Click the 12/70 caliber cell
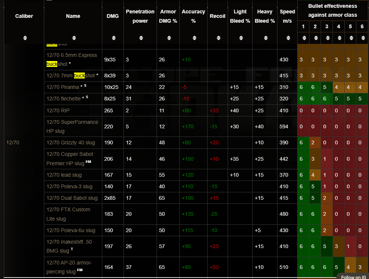369x279 pixels. (x=13, y=143)
